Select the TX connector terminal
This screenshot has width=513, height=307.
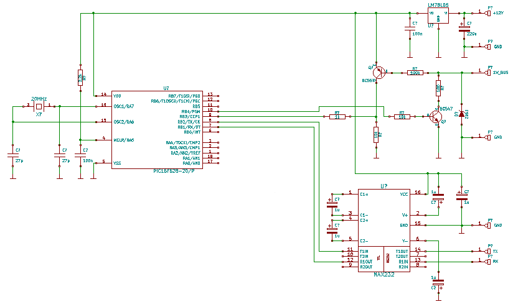pyautogui.click(x=488, y=250)
